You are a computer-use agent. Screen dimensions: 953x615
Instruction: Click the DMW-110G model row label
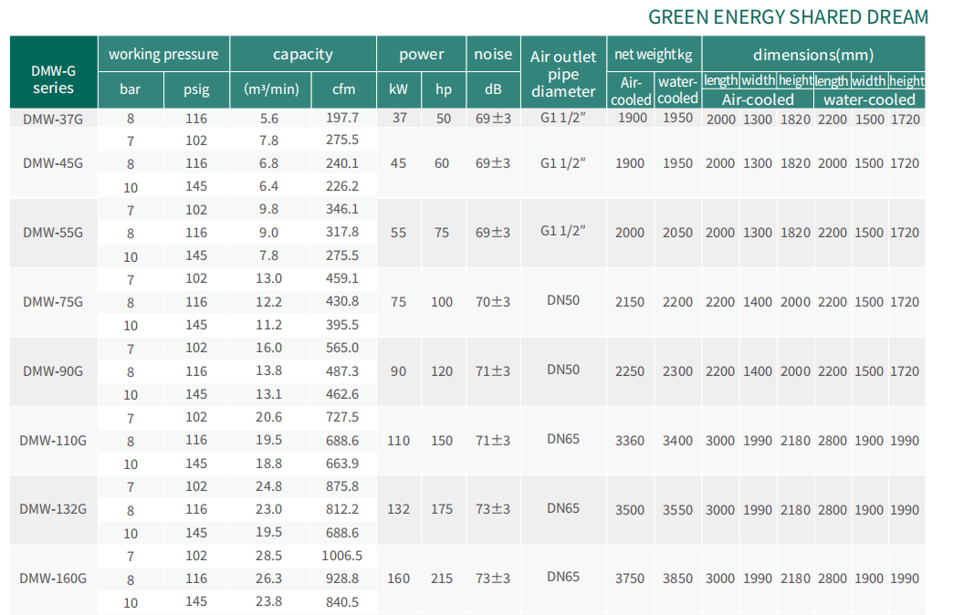(x=53, y=440)
